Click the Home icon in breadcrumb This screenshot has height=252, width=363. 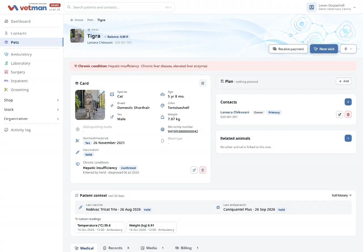pyautogui.click(x=72, y=20)
